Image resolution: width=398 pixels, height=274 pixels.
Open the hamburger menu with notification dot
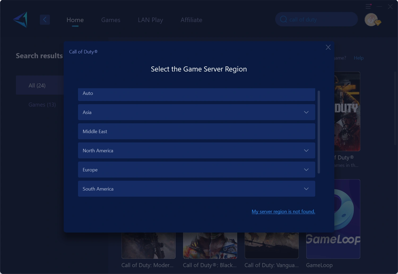368,6
